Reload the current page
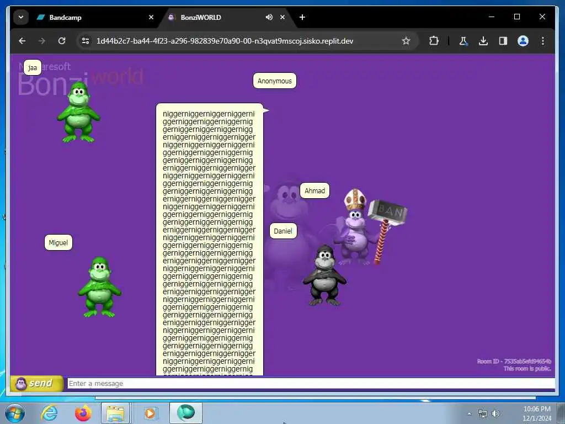The height and width of the screenshot is (424, 565). (x=62, y=41)
